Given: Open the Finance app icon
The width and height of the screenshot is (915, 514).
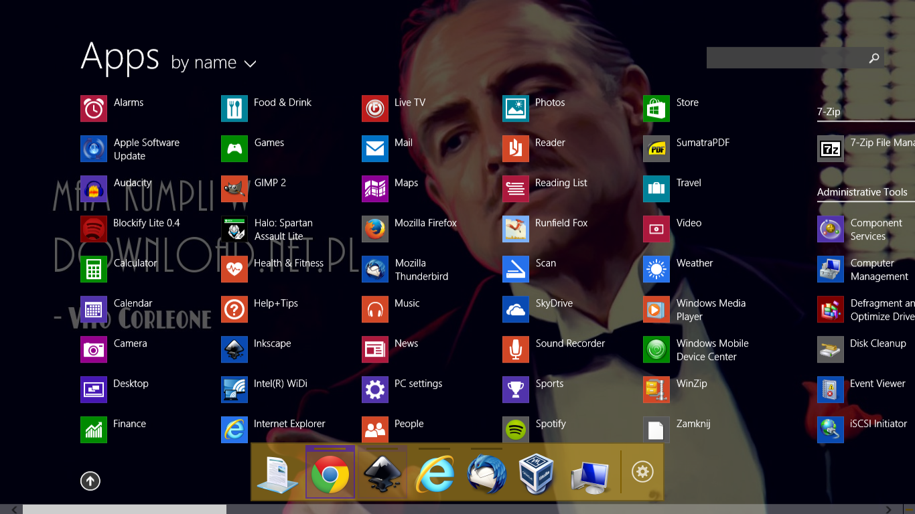Looking at the screenshot, I should click(x=94, y=430).
